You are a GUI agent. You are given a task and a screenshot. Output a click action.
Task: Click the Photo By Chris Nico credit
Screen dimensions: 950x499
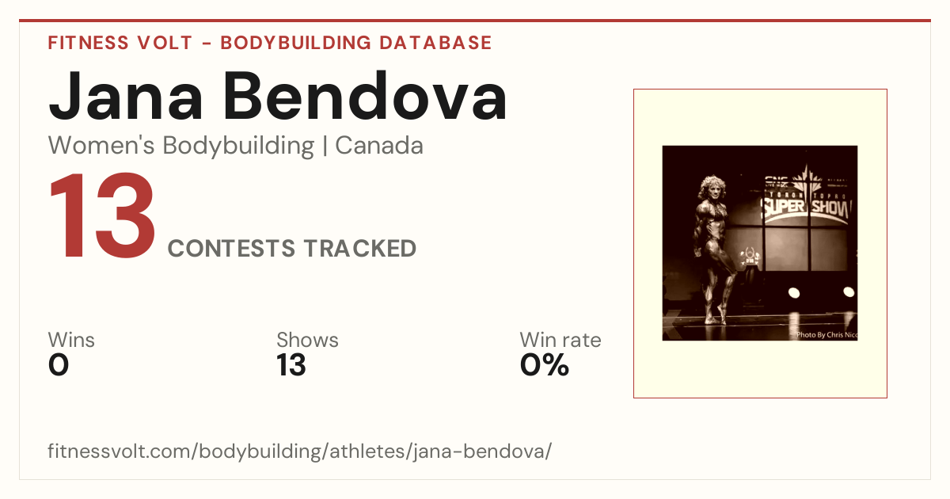[x=826, y=335]
